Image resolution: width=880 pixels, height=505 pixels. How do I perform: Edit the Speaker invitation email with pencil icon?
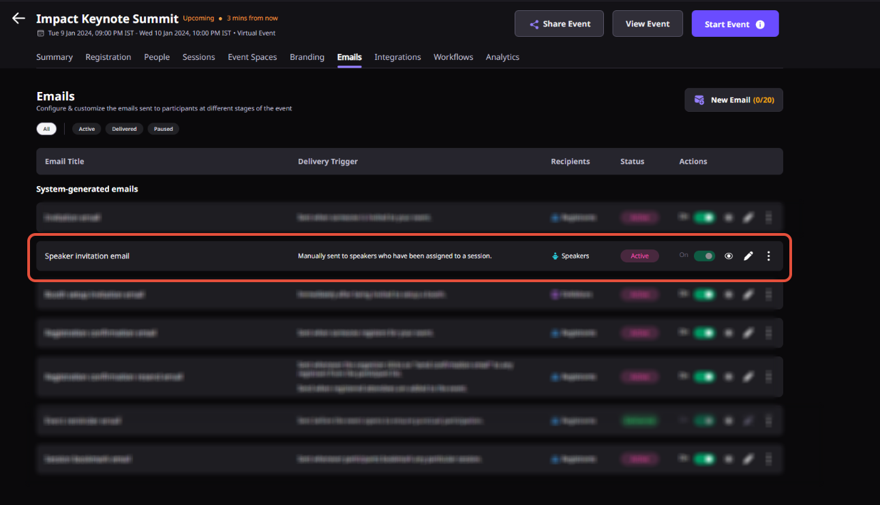pyautogui.click(x=748, y=256)
